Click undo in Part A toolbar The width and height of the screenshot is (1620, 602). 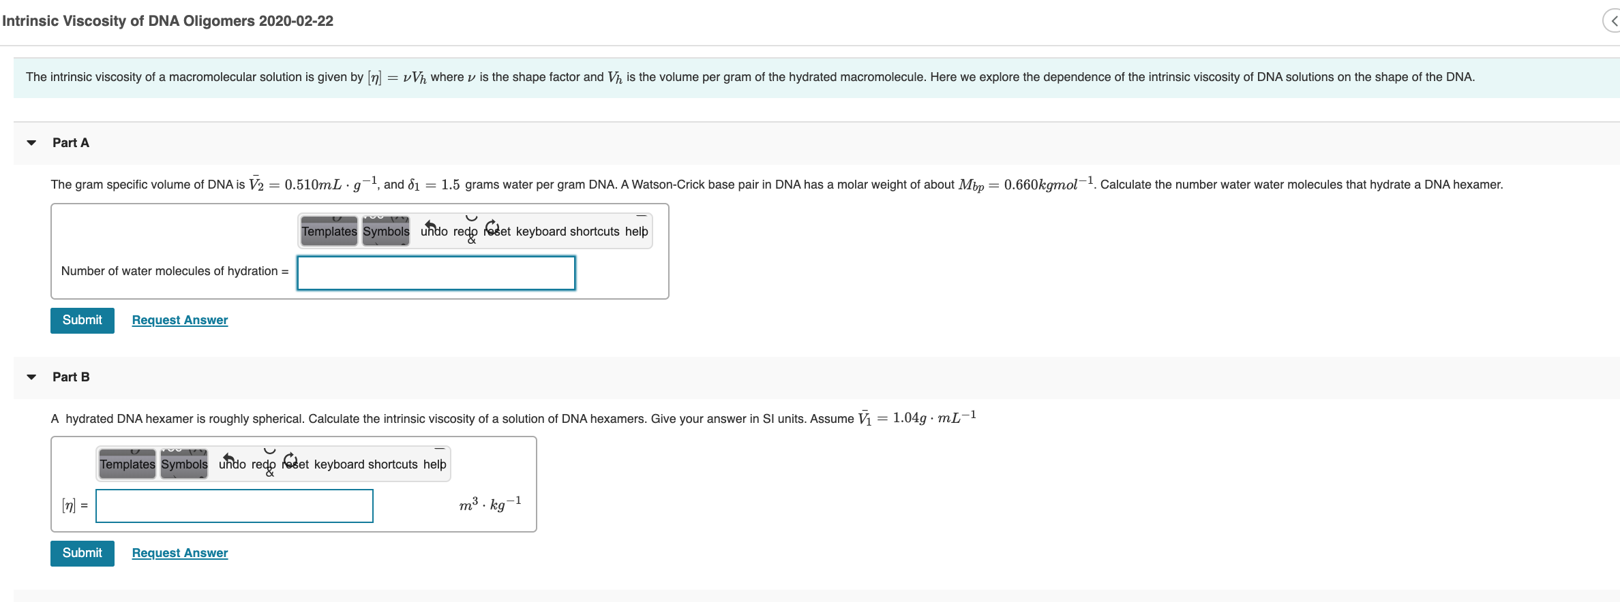tap(434, 231)
